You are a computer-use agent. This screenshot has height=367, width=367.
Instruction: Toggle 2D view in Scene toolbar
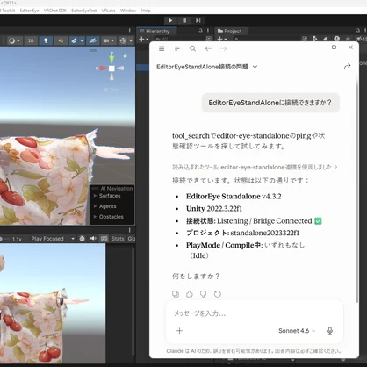[31, 40]
